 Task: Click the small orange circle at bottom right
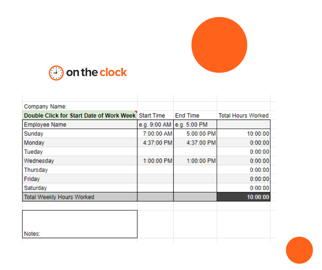[x=299, y=250]
